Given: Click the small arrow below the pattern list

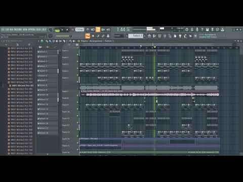Looking at the screenshot, I should (48, 154).
